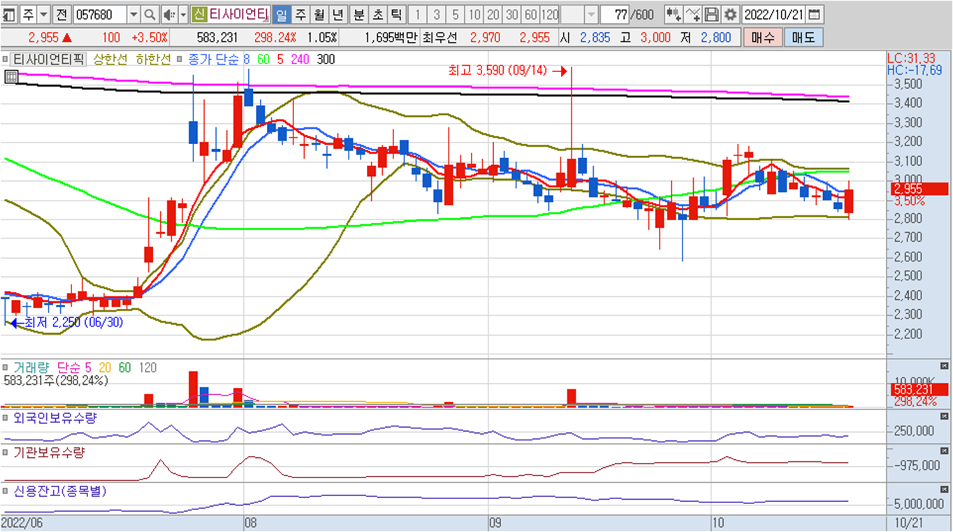Select the 분 minute chart period

[359, 14]
